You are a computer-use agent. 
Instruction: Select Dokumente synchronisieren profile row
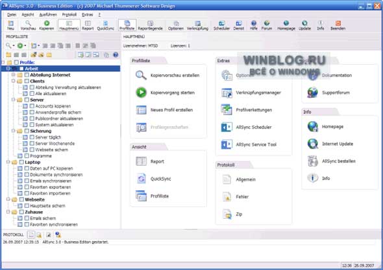(x=56, y=175)
